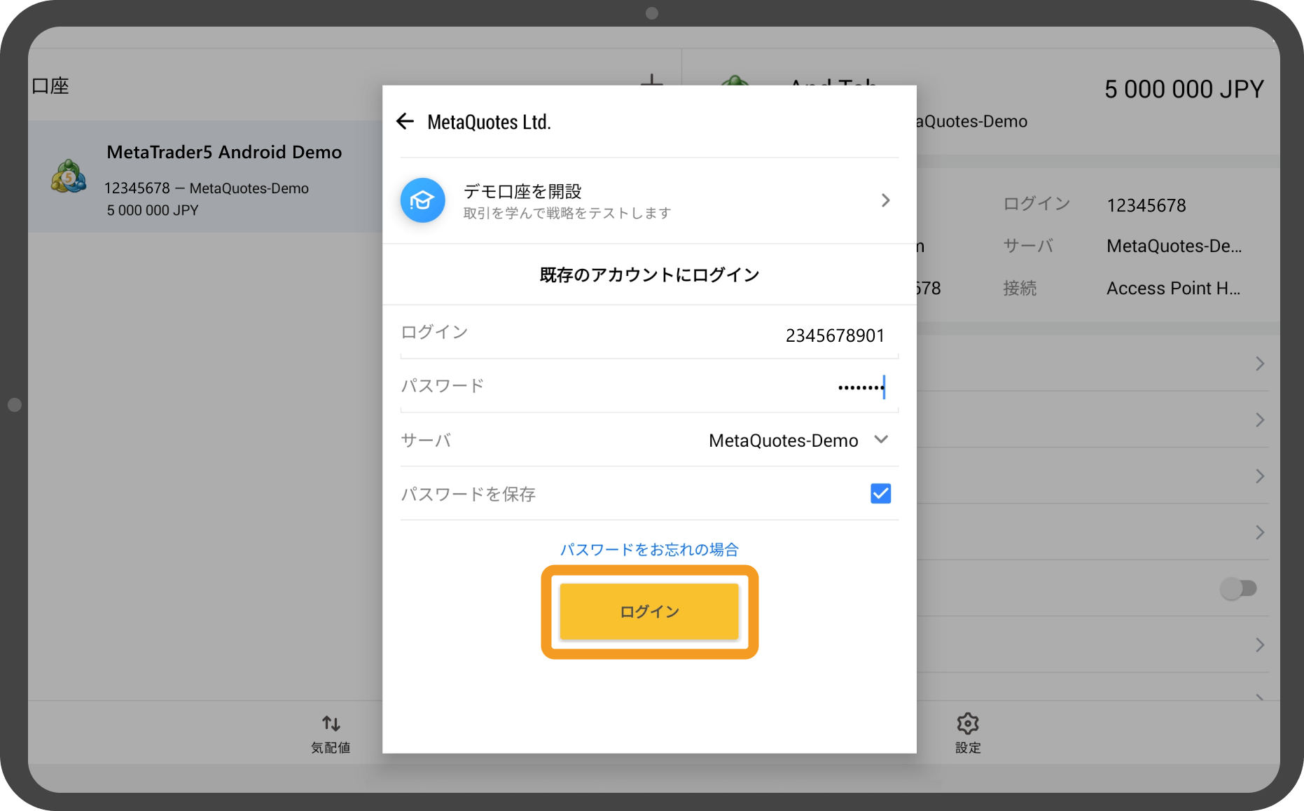Toggle the switch in the background account panel

pos(1238,588)
